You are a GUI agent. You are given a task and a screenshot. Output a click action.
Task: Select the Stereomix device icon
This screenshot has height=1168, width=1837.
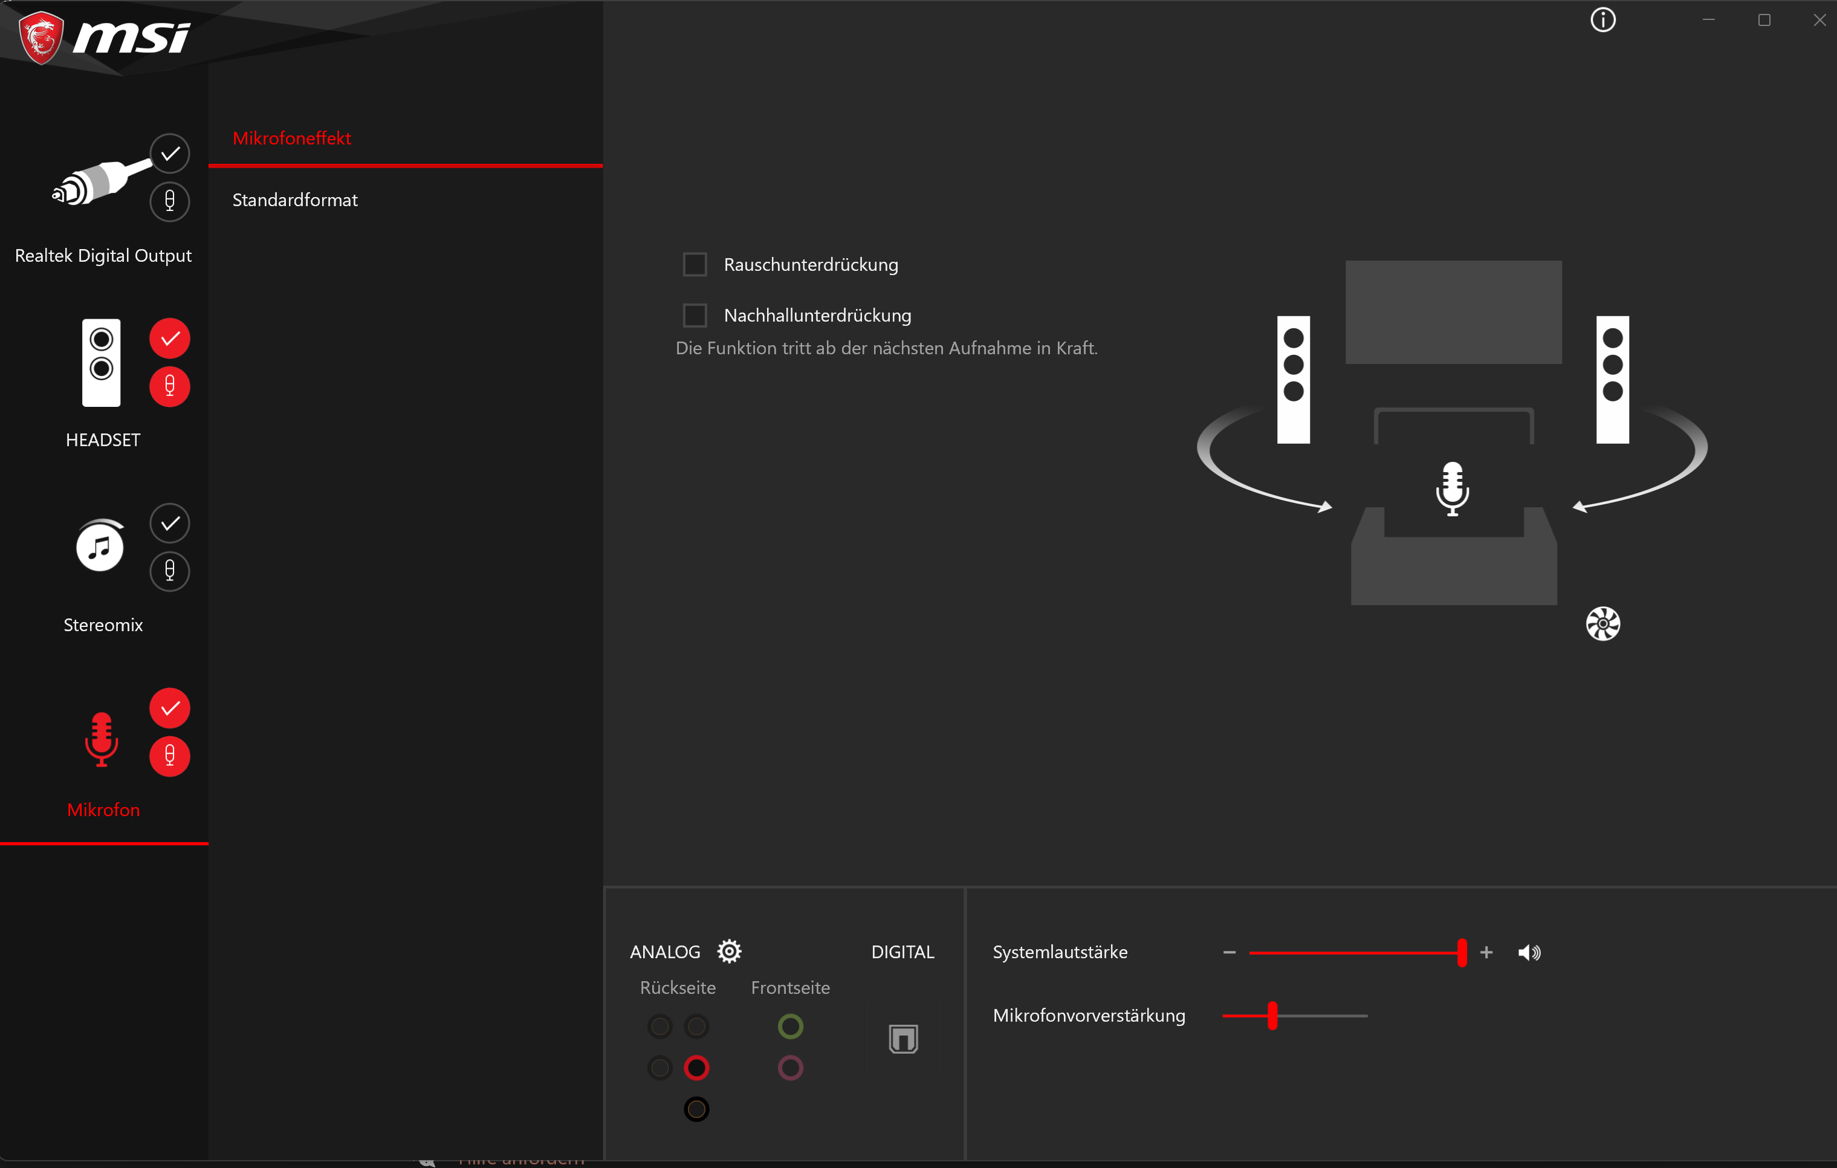pyautogui.click(x=100, y=547)
